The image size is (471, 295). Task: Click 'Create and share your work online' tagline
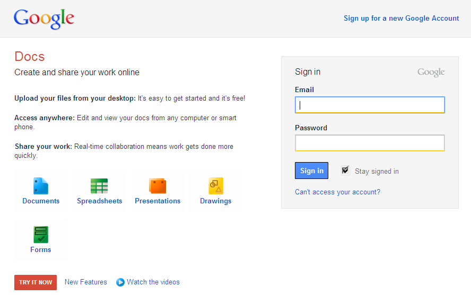point(77,72)
